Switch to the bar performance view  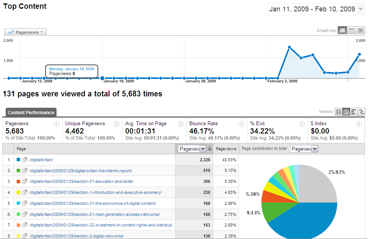pos(354,112)
